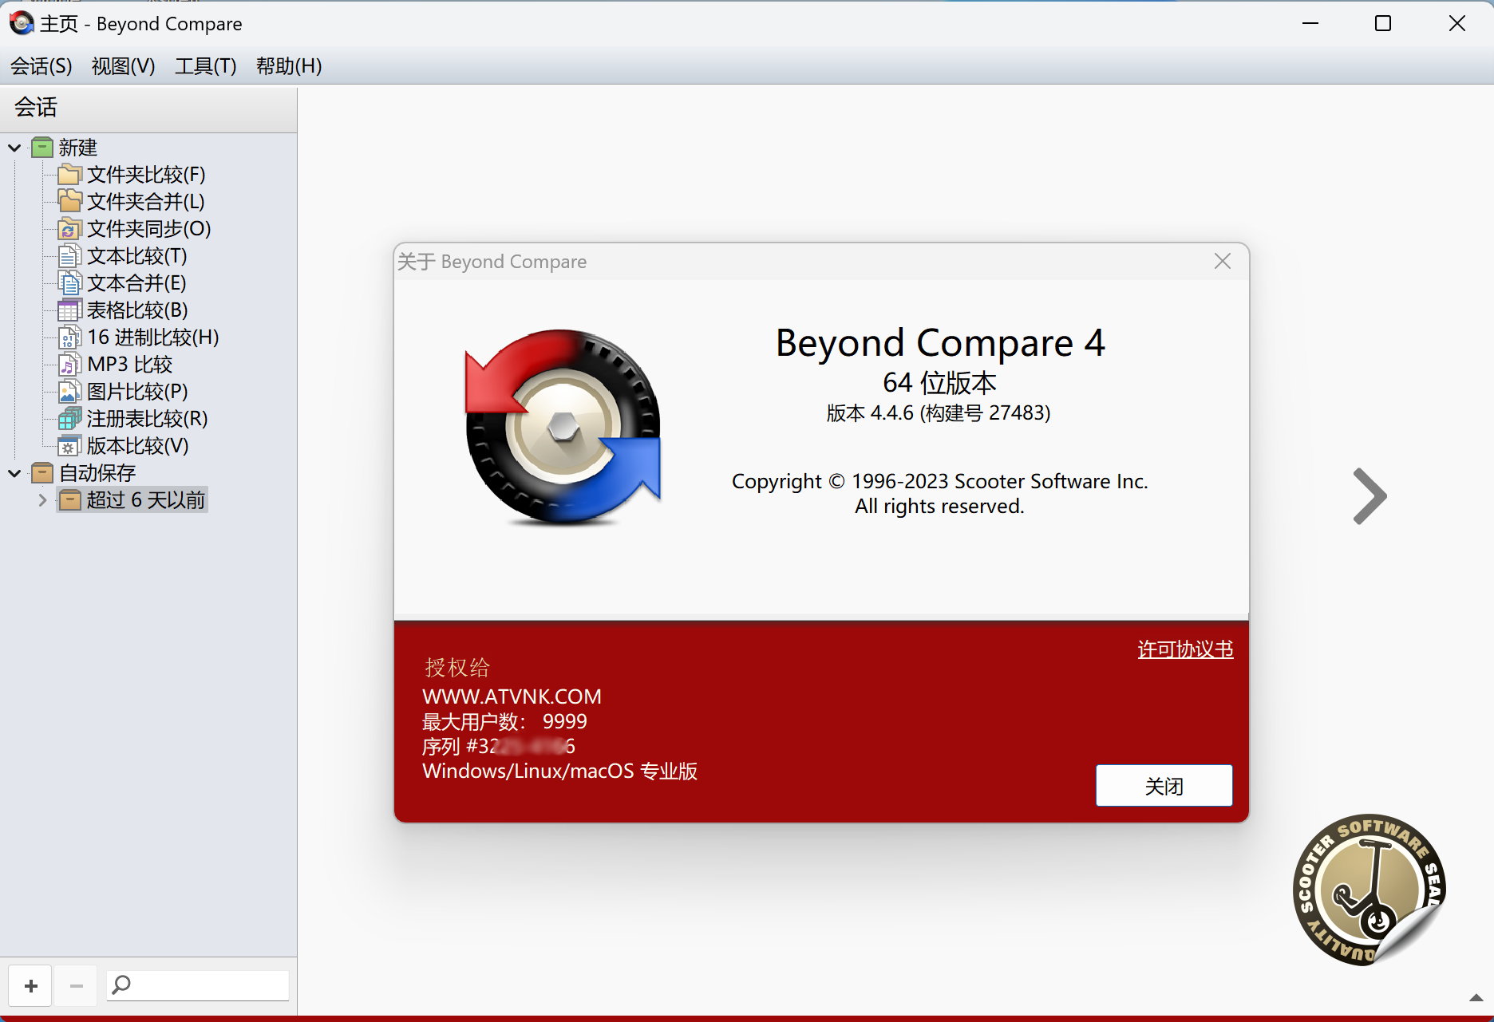Select 文本比较(T) tree item label
This screenshot has width=1494, height=1022.
[137, 256]
